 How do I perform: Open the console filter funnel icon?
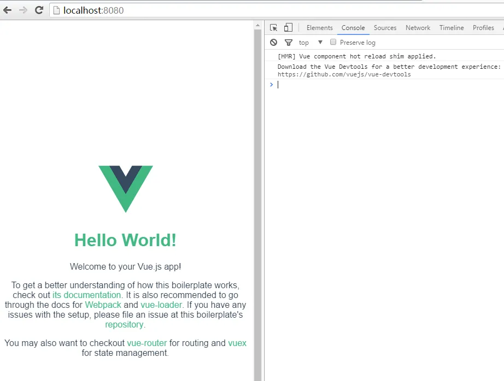point(289,43)
